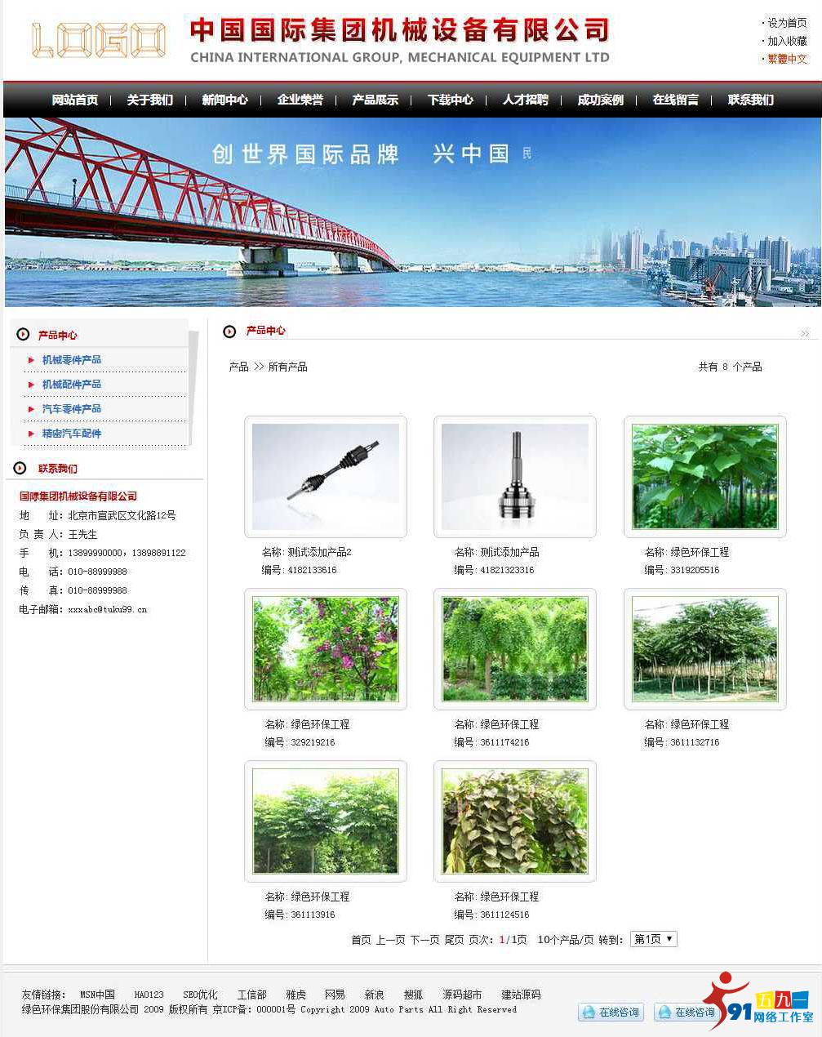Viewport: 822px width, 1037px height.
Task: Select 网站首页 in the navigation menu
Action: tap(75, 100)
